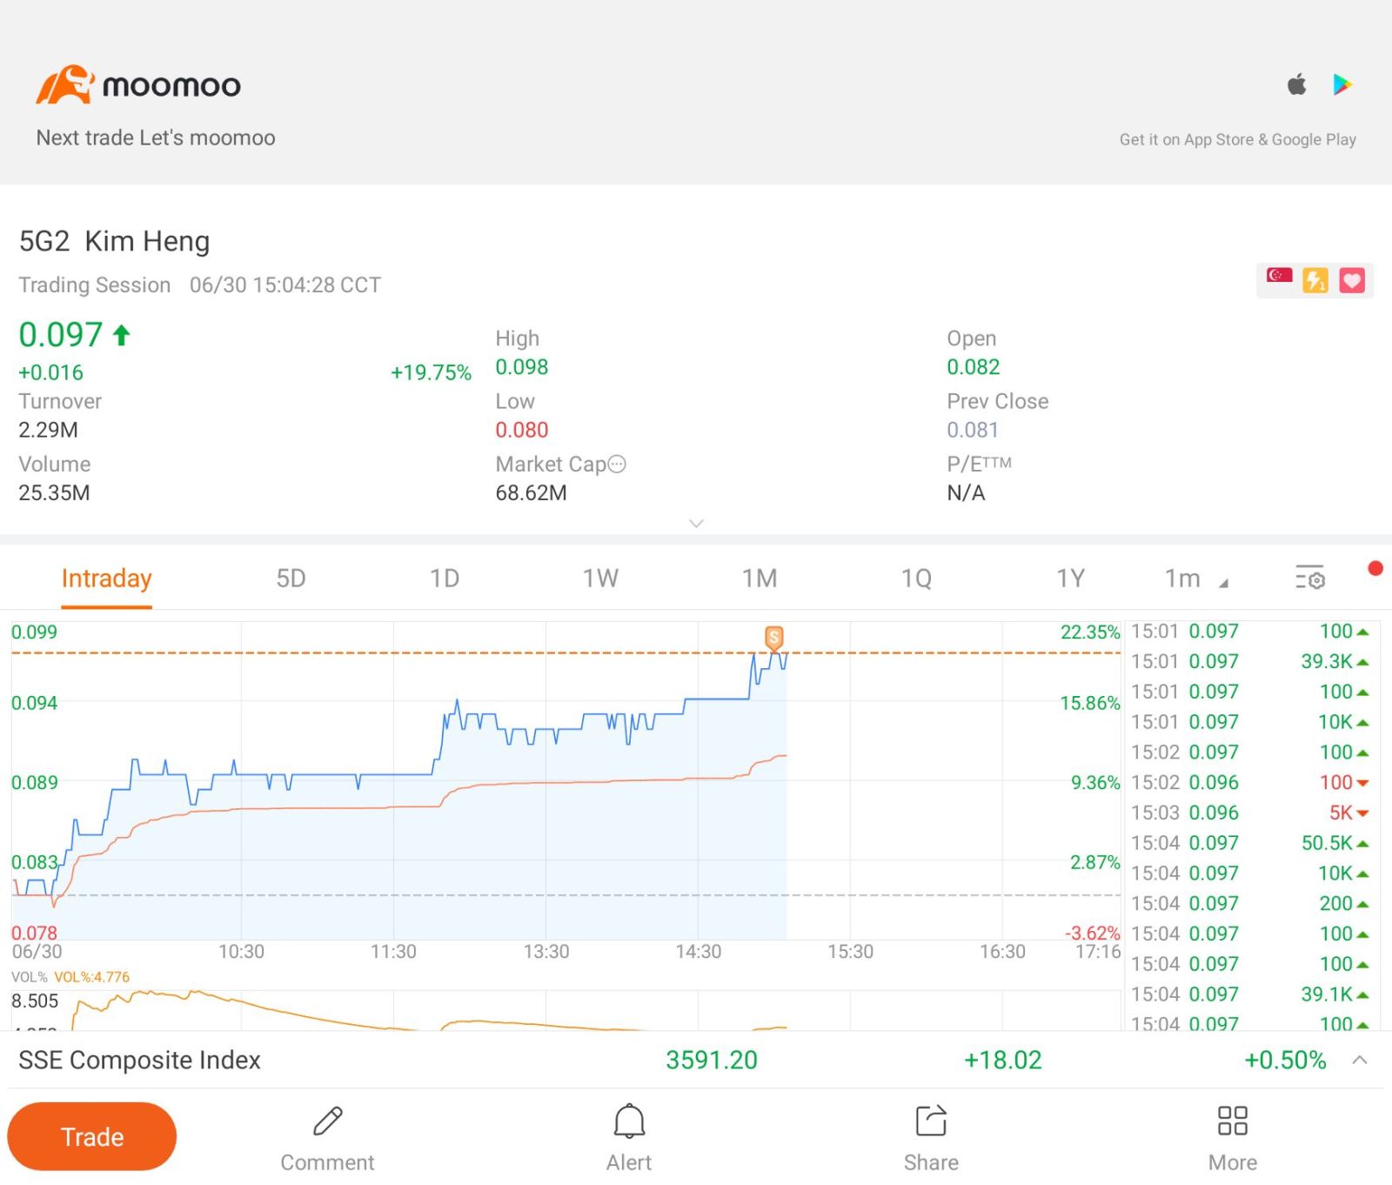Screen dimensions: 1392x1185
Task: Open the SSE Composite Index row
Action: click(696, 1060)
